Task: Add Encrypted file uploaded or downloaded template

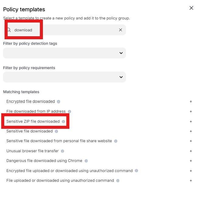Action: click(191, 171)
